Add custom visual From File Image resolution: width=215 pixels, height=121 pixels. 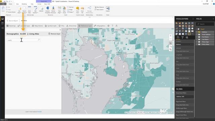[x=82, y=10]
